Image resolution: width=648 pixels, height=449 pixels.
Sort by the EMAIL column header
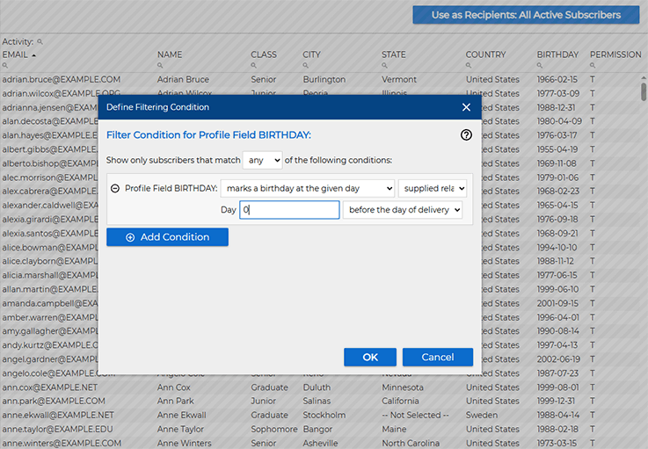16,54
